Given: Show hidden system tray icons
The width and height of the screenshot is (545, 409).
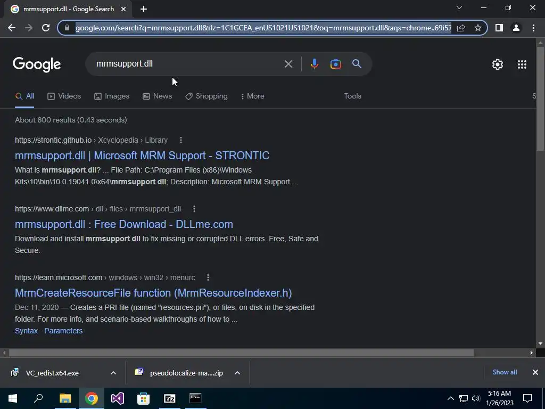Looking at the screenshot, I should tap(450, 398).
